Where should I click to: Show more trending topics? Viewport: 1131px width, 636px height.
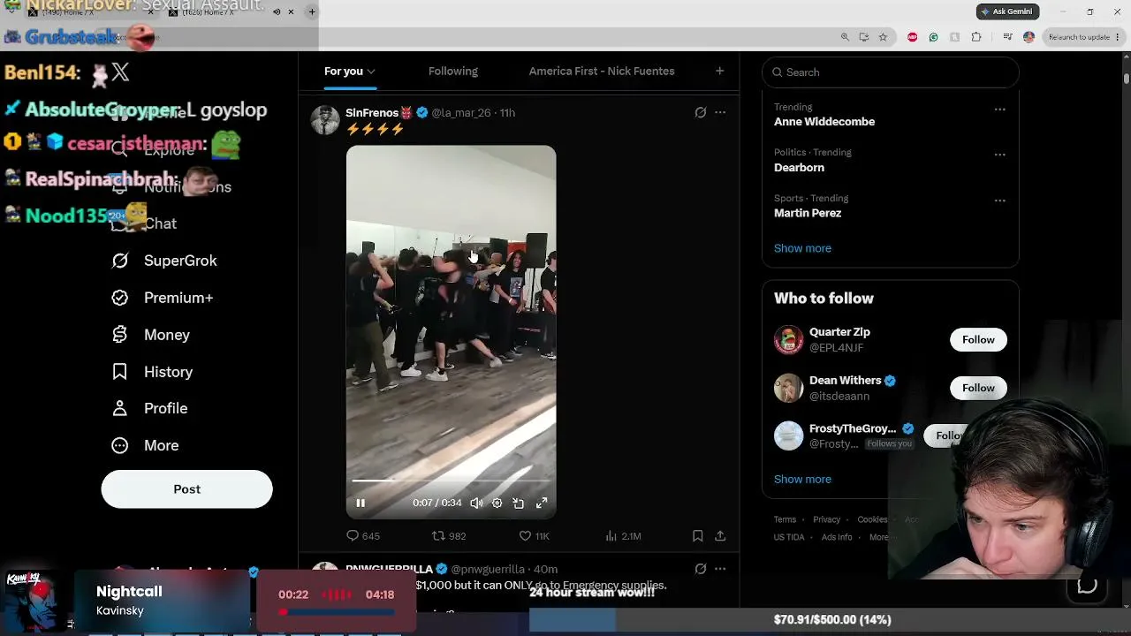[x=802, y=248]
